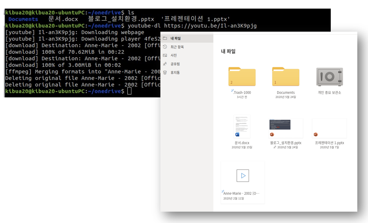Viewport: 368px width, 223px height.
Task: Open the Documents folder icon
Action: tap(286, 77)
